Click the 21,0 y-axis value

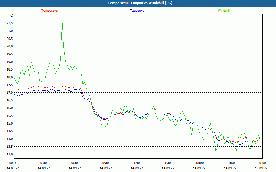tap(10, 31)
